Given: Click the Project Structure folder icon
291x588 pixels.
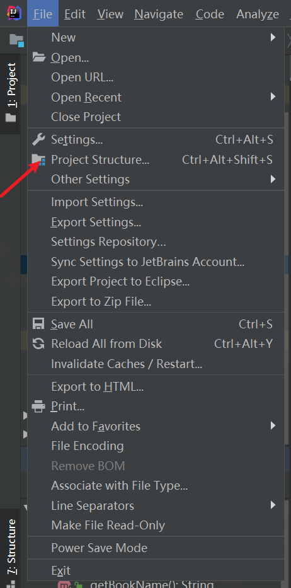Looking at the screenshot, I should coord(38,159).
